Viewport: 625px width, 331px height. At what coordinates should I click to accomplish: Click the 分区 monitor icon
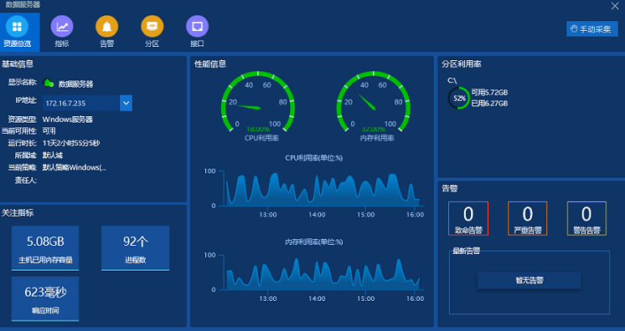(x=152, y=26)
